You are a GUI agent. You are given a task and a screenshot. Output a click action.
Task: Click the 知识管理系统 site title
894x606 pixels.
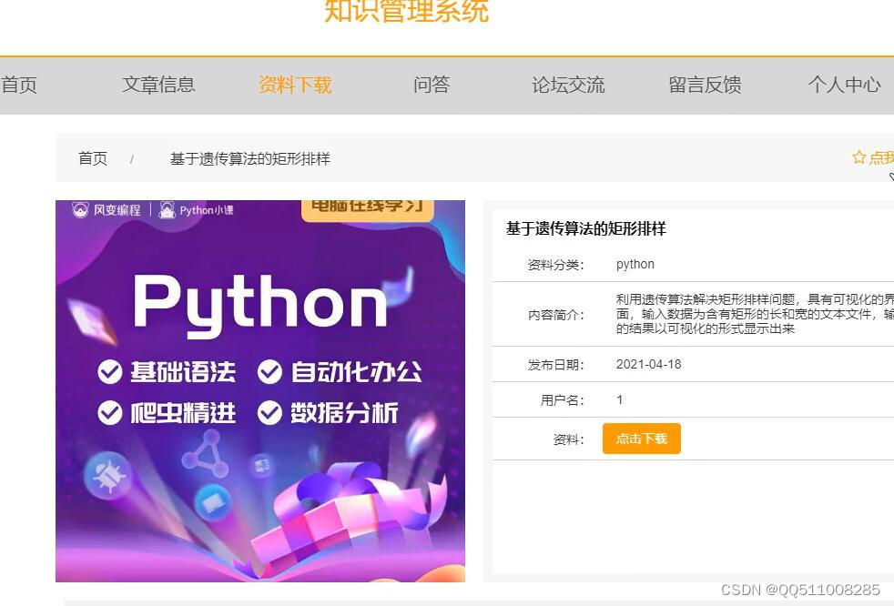[x=407, y=12]
